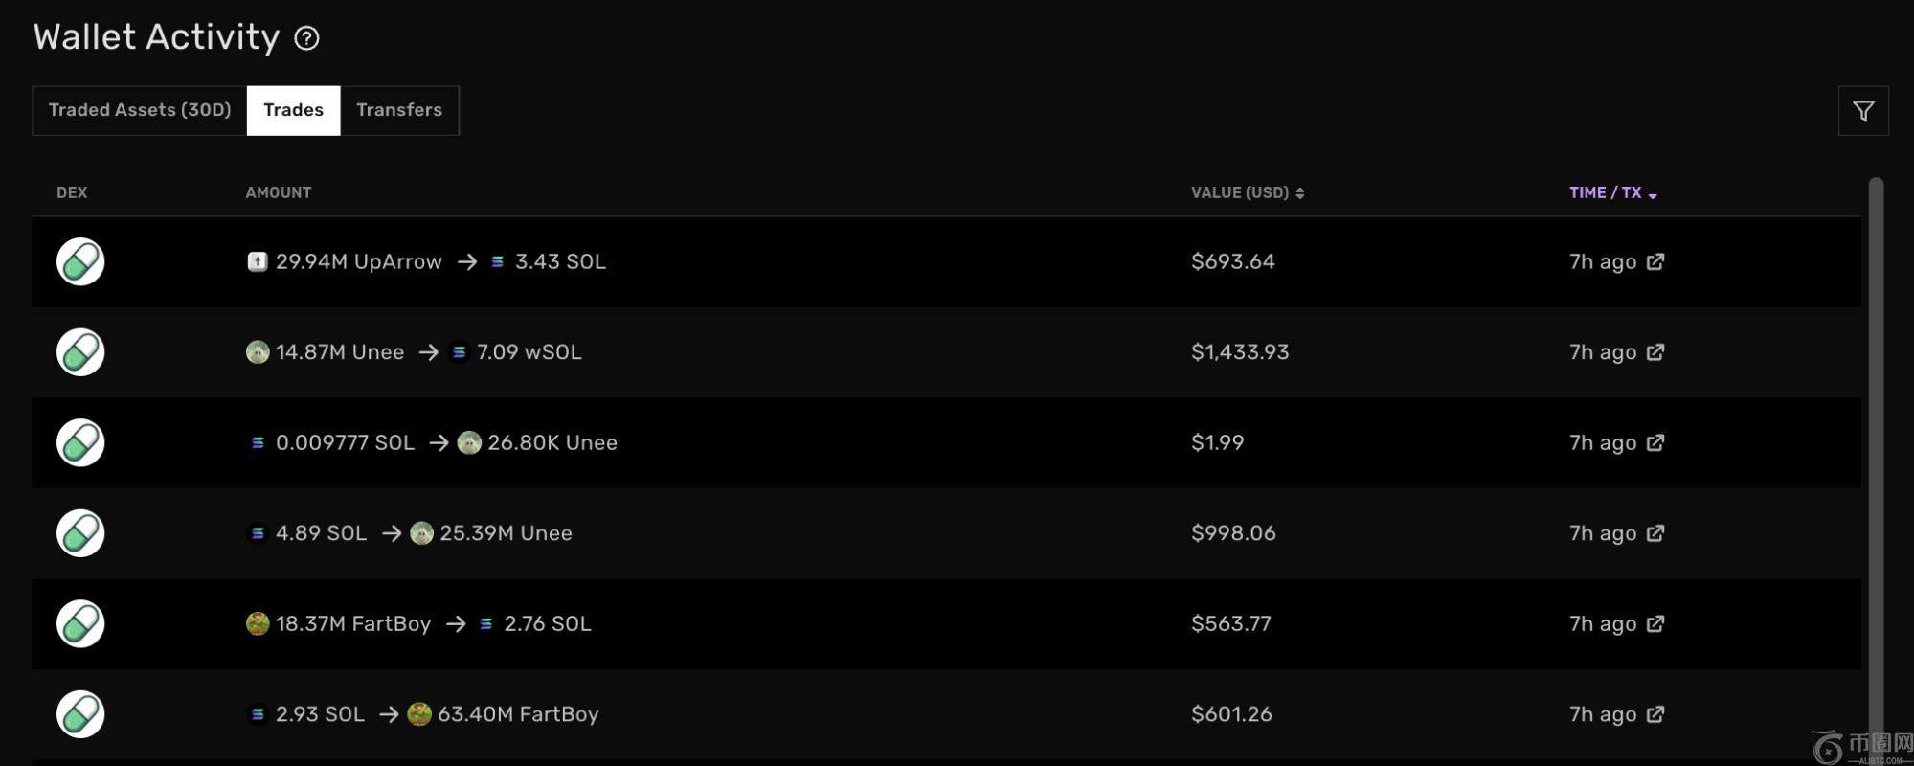Select the Trades tab

pyautogui.click(x=293, y=110)
